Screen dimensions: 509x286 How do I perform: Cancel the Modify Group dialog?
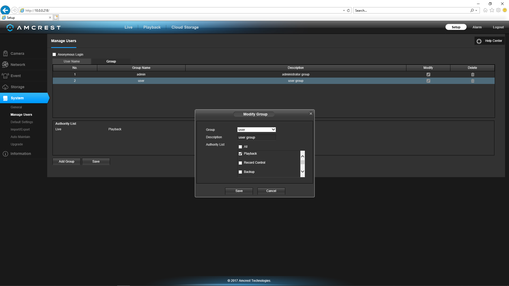click(271, 191)
